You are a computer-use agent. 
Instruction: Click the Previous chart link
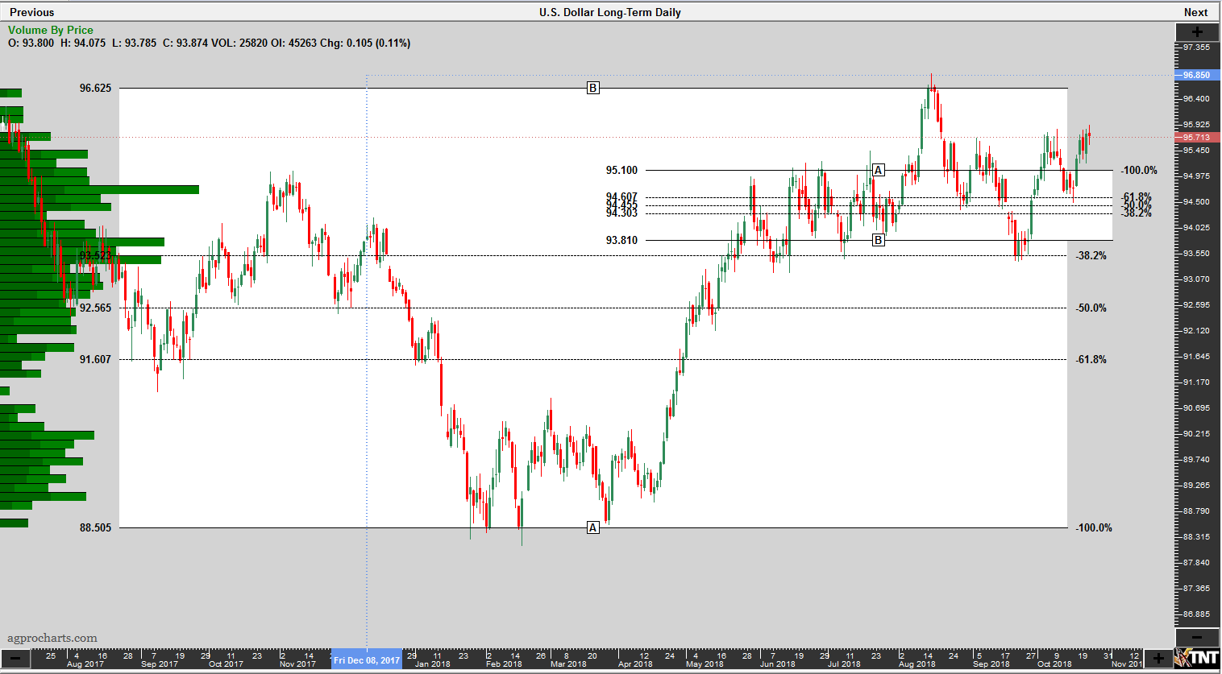point(32,12)
